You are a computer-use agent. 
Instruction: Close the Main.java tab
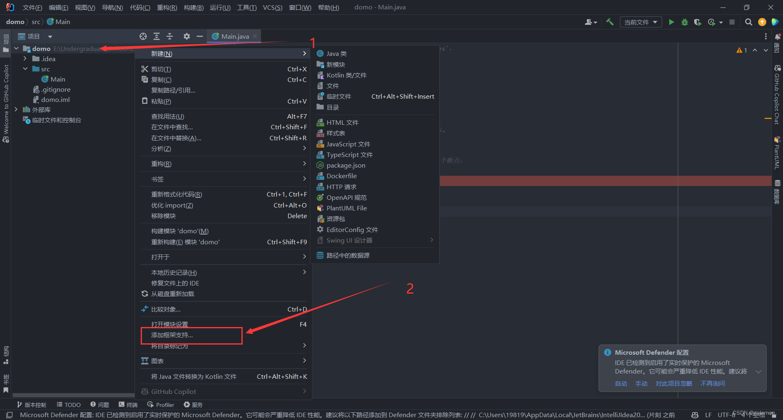255,36
